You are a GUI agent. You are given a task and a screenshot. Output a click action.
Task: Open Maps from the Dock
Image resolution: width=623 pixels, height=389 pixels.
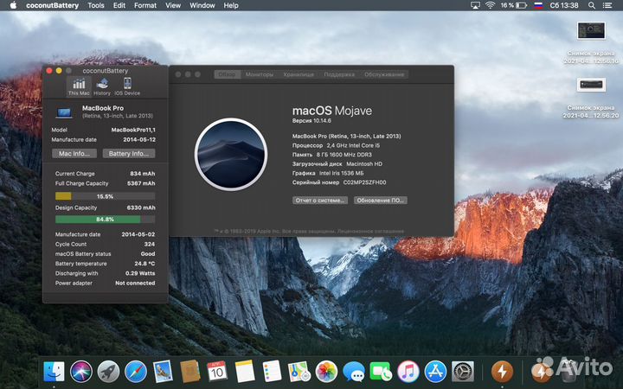[x=299, y=372]
